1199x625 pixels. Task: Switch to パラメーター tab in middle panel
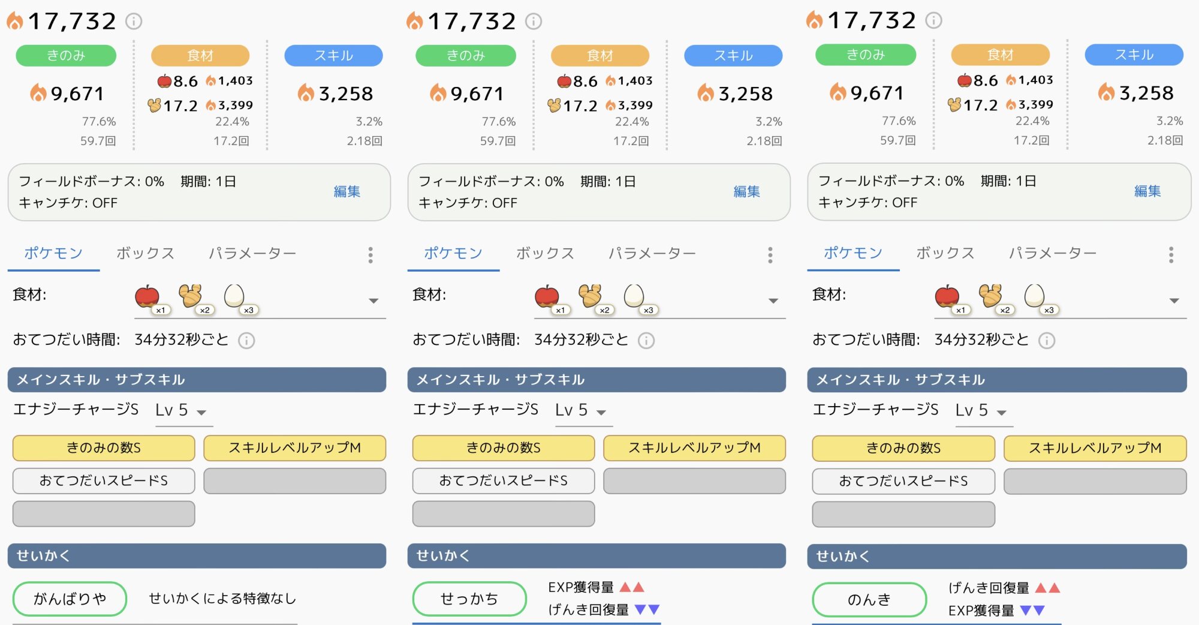tap(652, 253)
